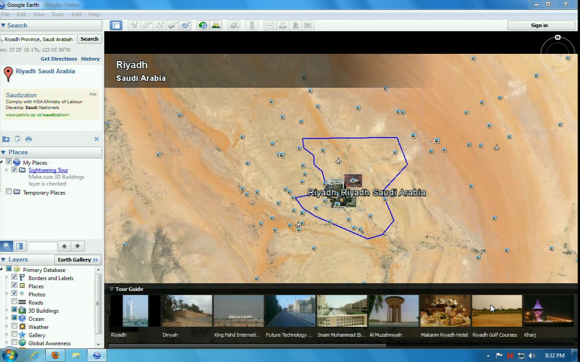Select the Diriyah tour guide thumbnail
This screenshot has height=362, width=580.
point(187,311)
